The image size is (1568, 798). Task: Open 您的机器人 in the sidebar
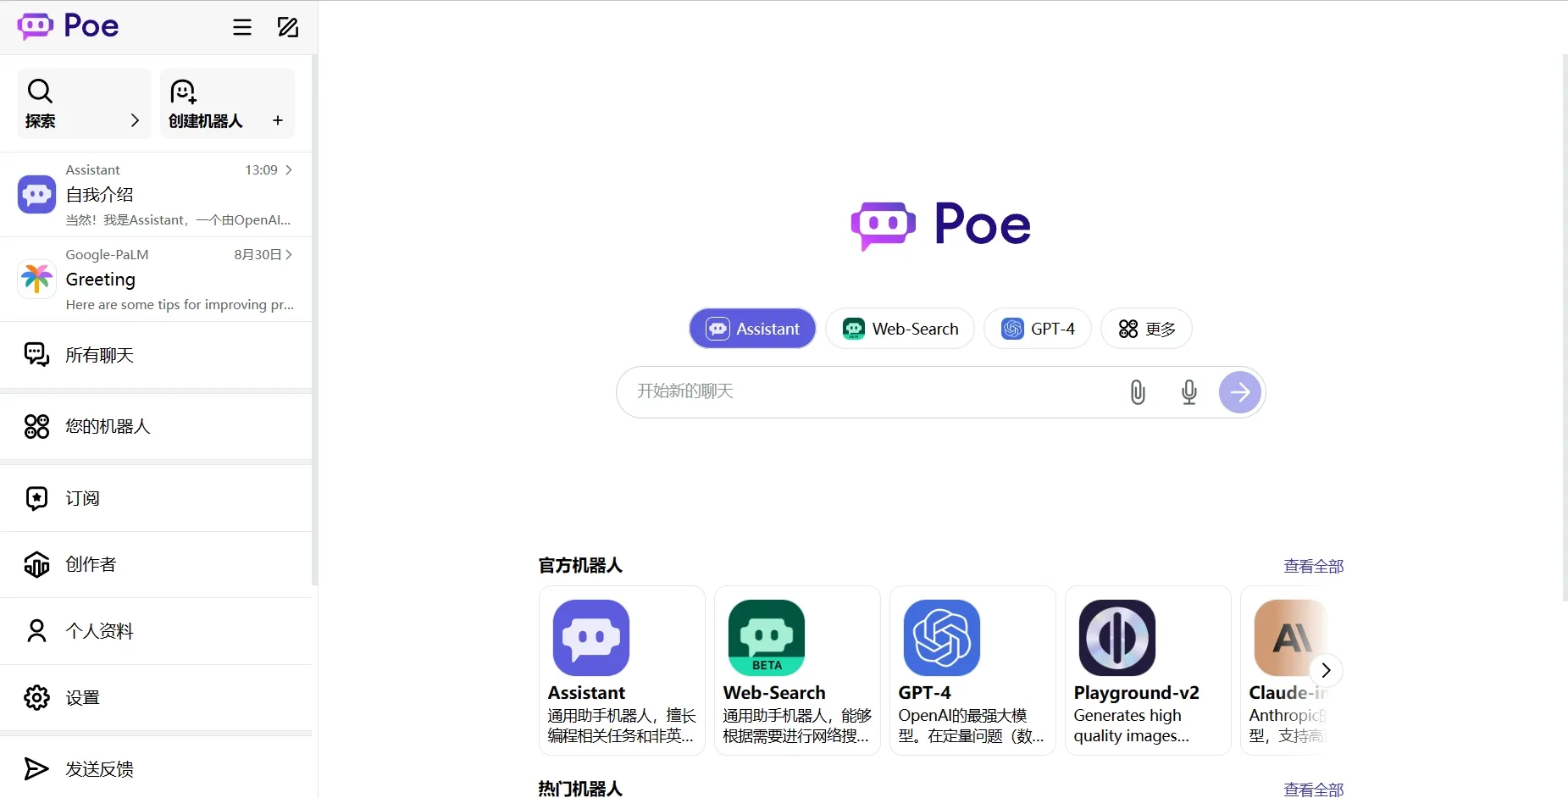156,426
